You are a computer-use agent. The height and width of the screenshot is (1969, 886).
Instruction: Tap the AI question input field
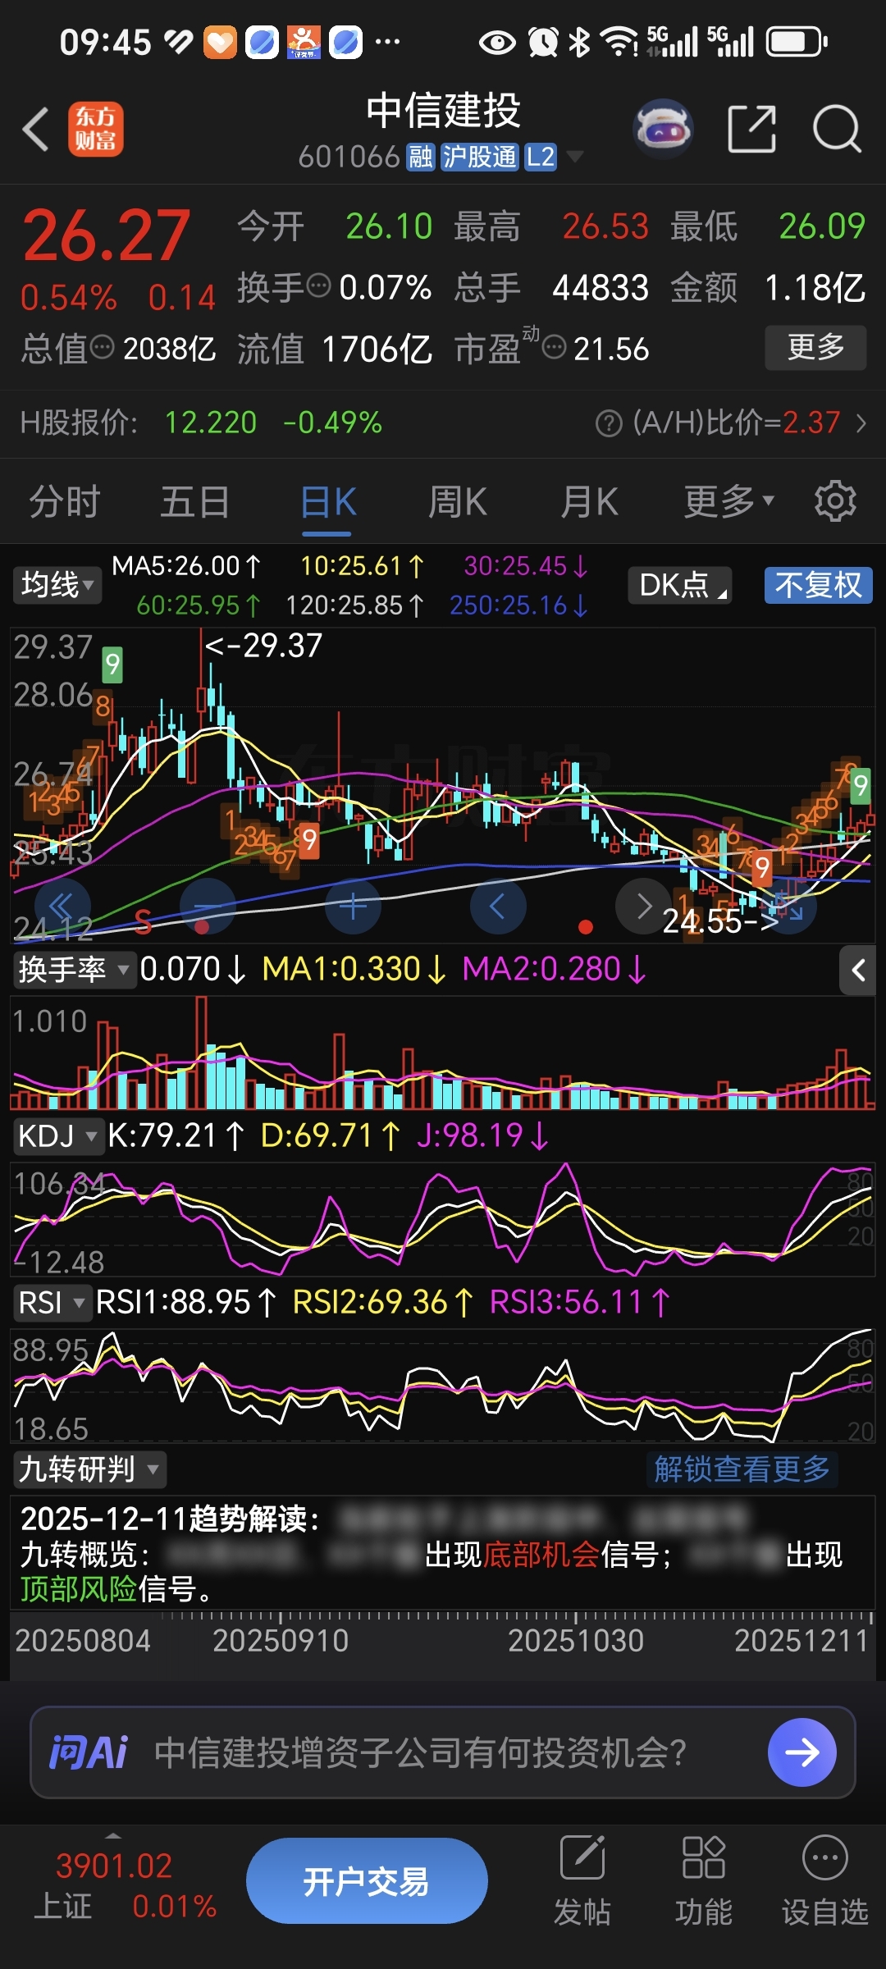(443, 1752)
